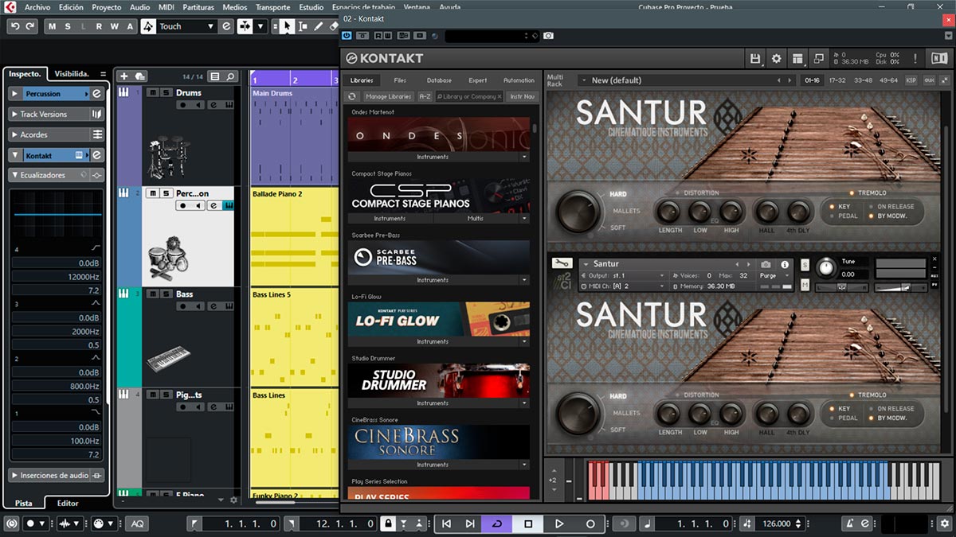This screenshot has width=956, height=537.
Task: Open Track Versions icon in Inspector
Action: [98, 114]
